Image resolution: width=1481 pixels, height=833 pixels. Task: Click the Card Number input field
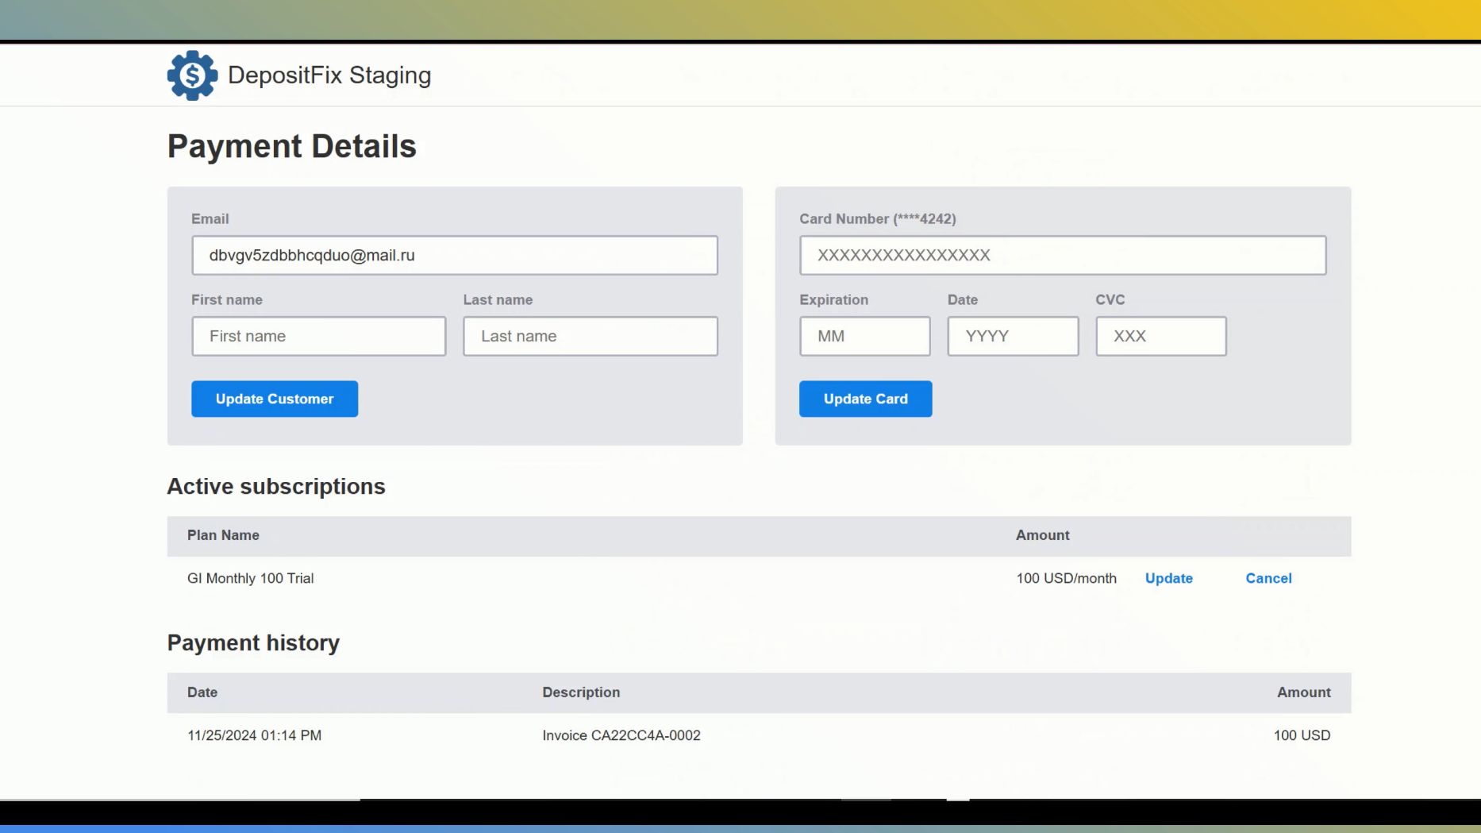[x=1062, y=256]
